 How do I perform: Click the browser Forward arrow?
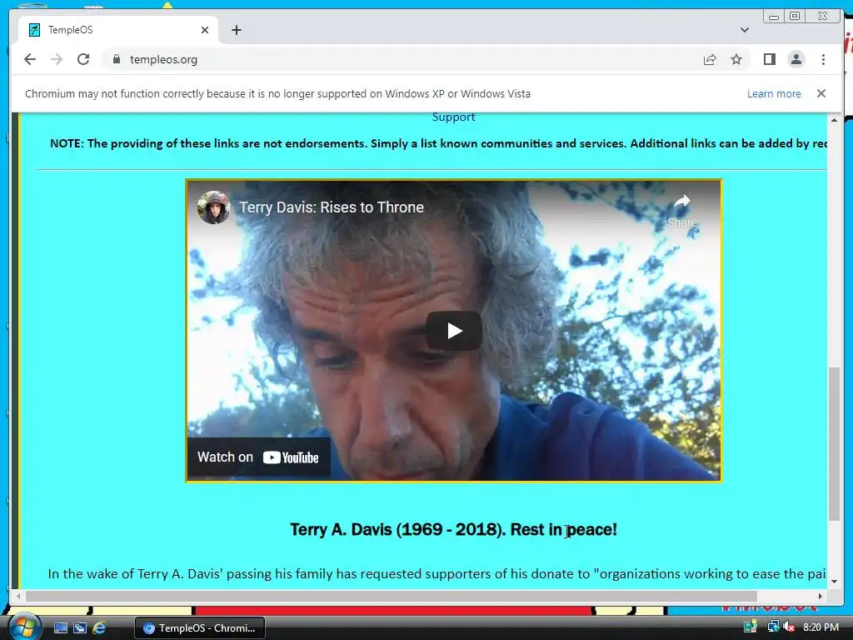click(57, 59)
